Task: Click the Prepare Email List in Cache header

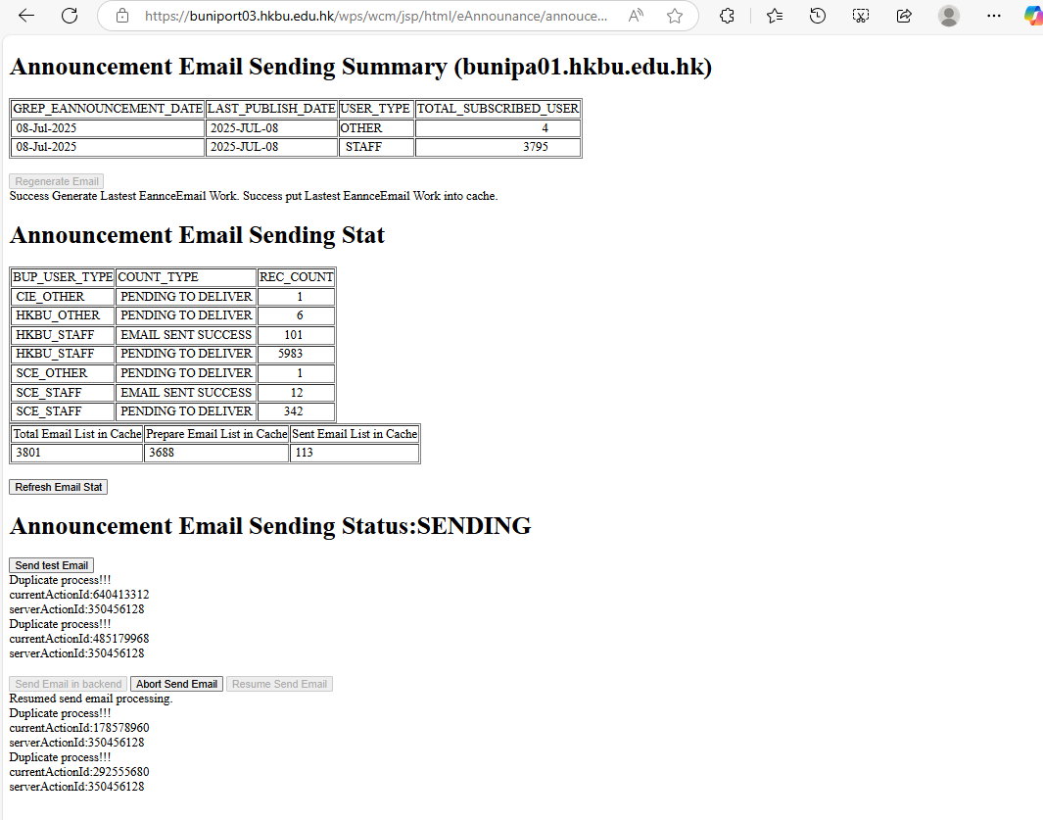Action: pos(216,434)
